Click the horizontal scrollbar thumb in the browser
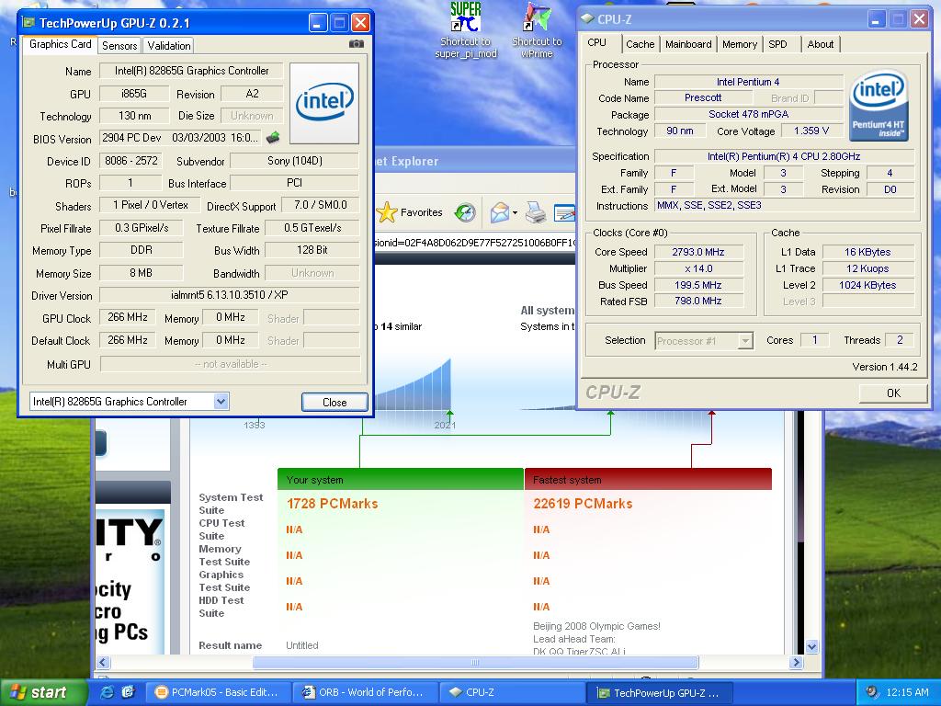 pyautogui.click(x=475, y=662)
